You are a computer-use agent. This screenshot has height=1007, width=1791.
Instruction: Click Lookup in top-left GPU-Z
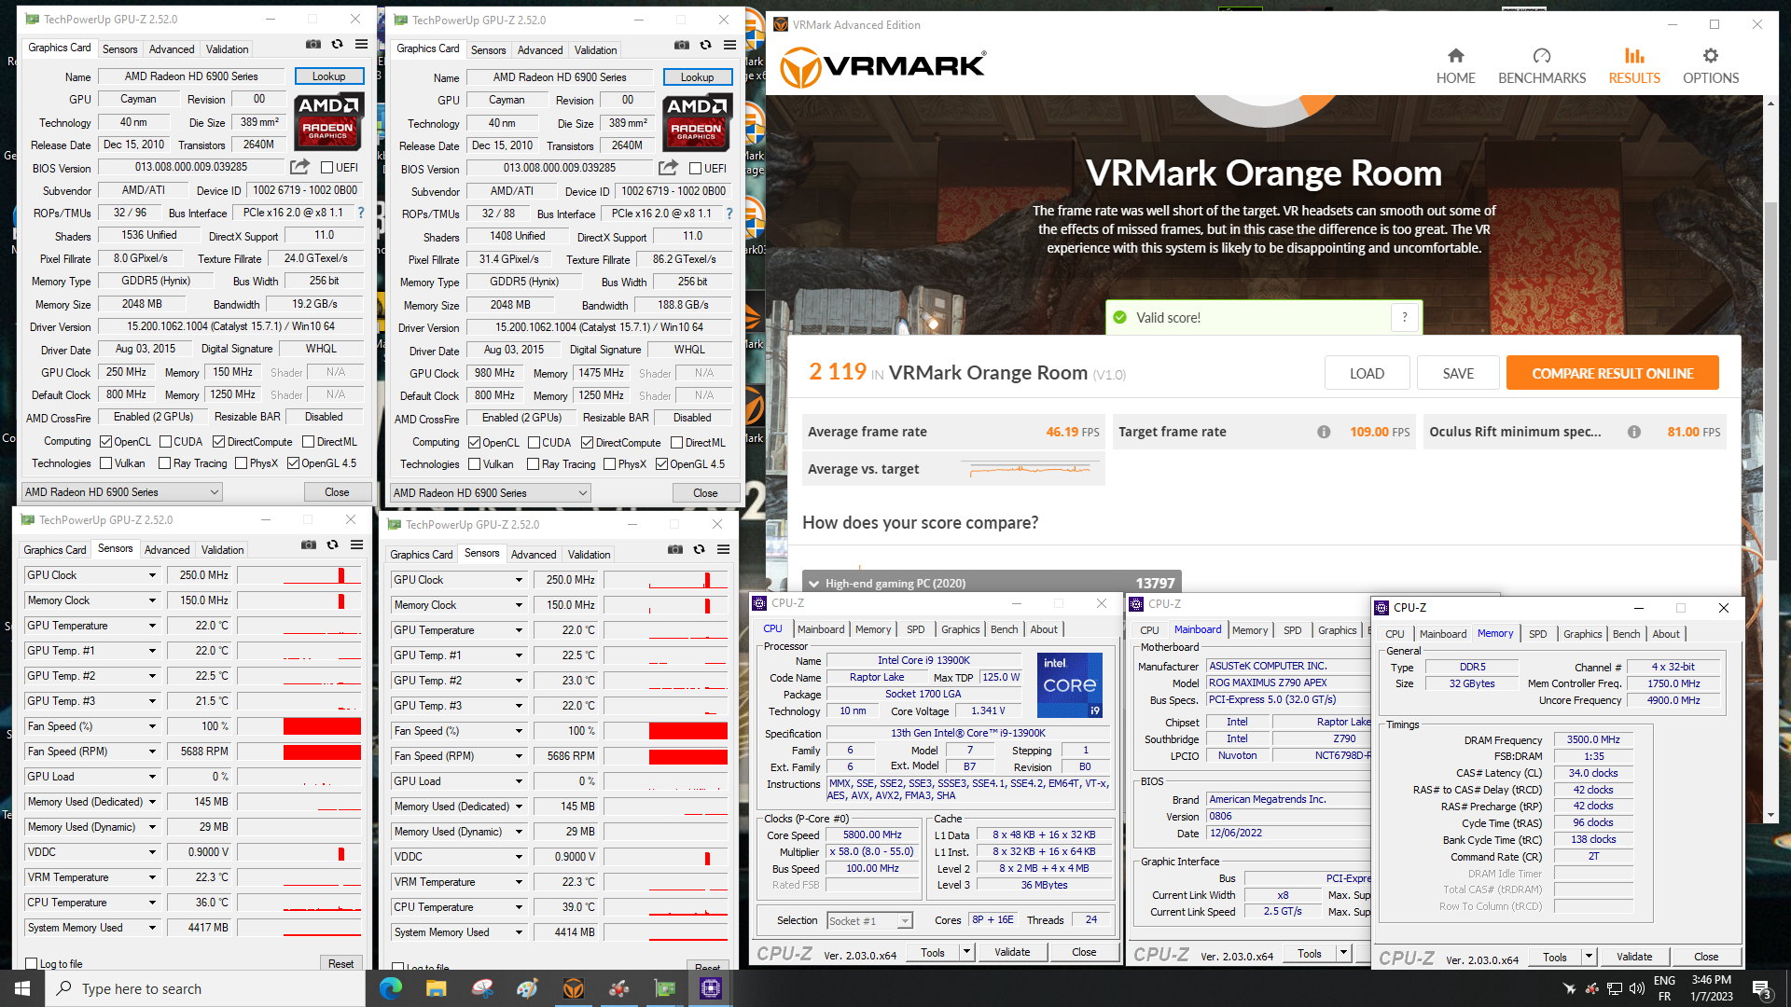pos(328,76)
